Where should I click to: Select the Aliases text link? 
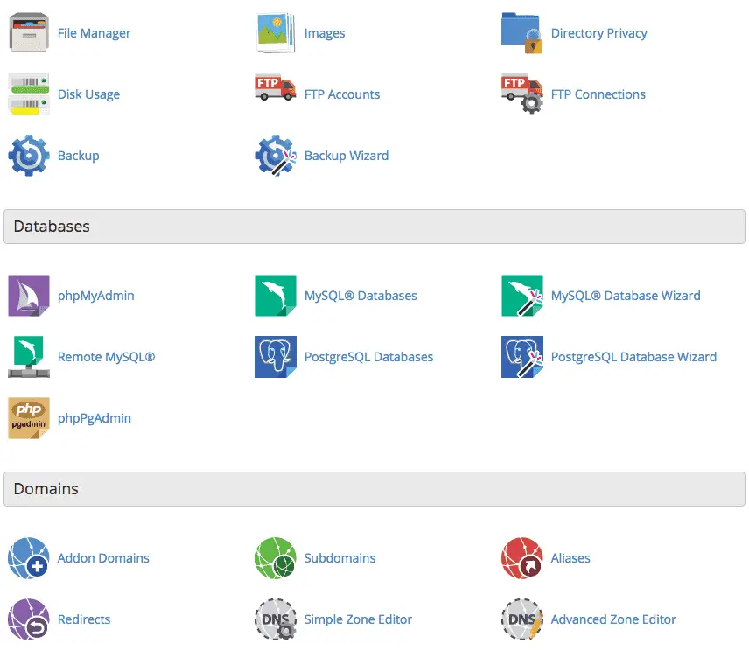pyautogui.click(x=570, y=558)
